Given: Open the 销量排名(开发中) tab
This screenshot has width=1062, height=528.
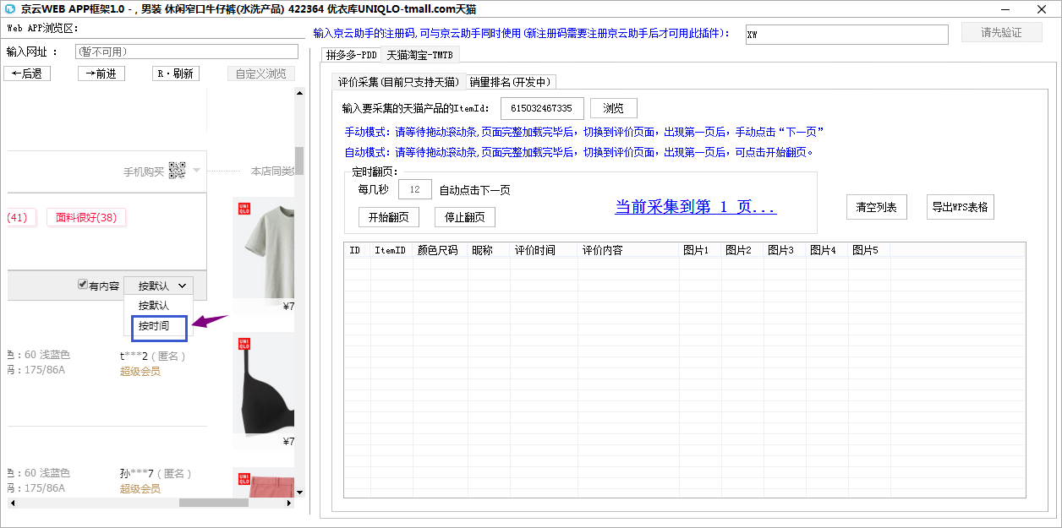Looking at the screenshot, I should (x=511, y=82).
